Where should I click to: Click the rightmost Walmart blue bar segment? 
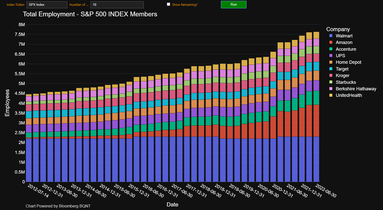coord(316,159)
